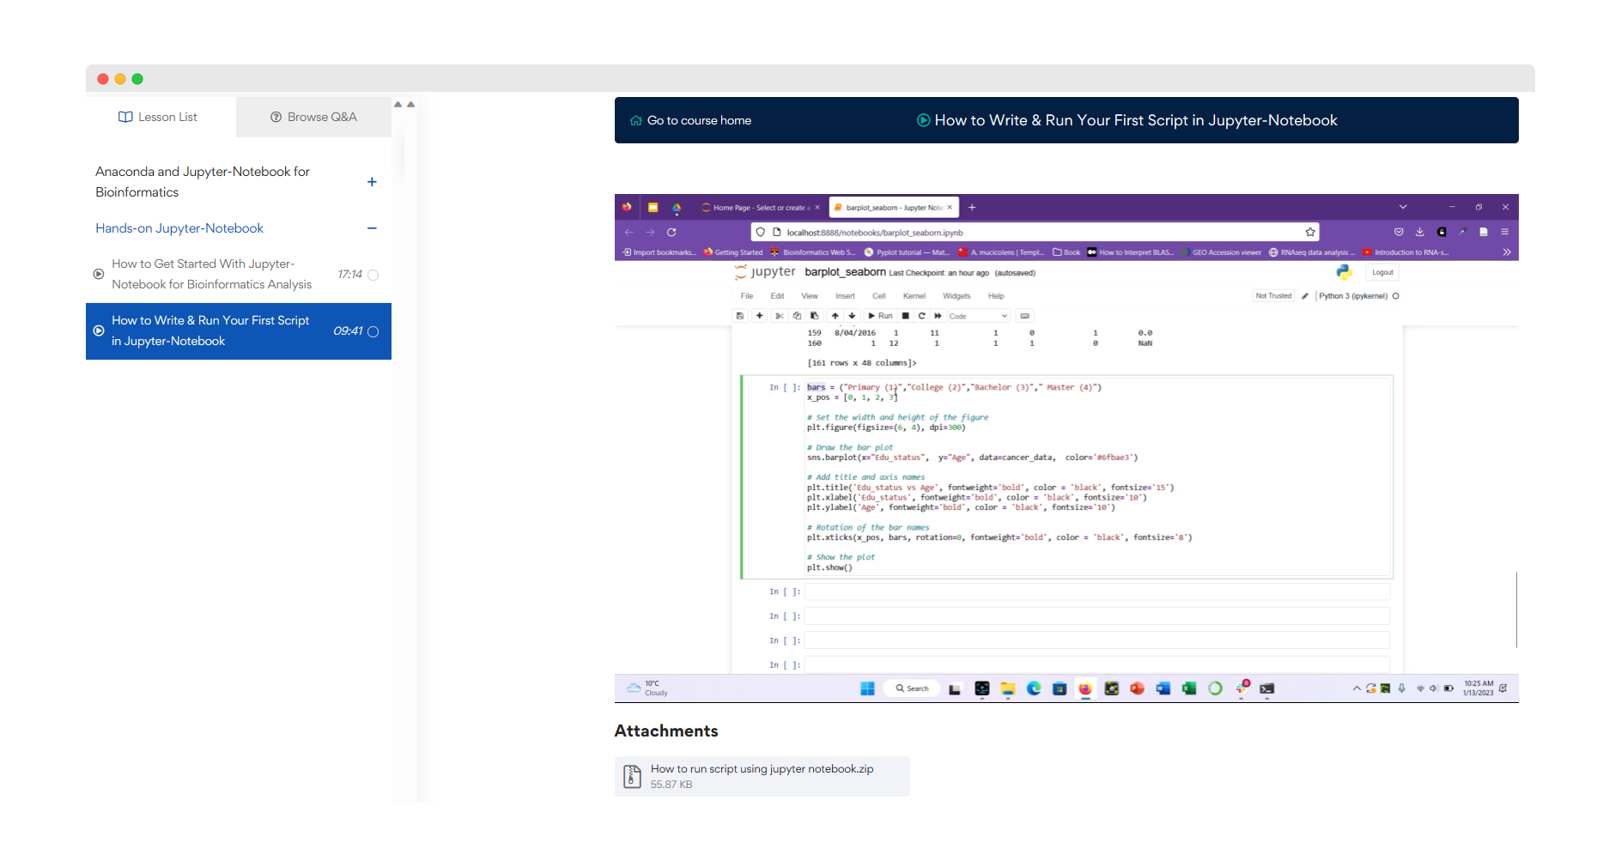Mark the 17:14 lesson as complete
The height and width of the screenshot is (867, 1621).
373,275
